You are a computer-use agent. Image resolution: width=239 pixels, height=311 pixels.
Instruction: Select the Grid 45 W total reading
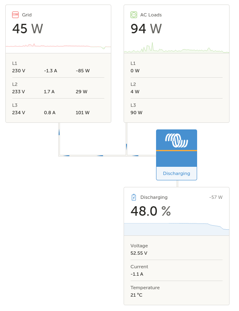pos(28,29)
